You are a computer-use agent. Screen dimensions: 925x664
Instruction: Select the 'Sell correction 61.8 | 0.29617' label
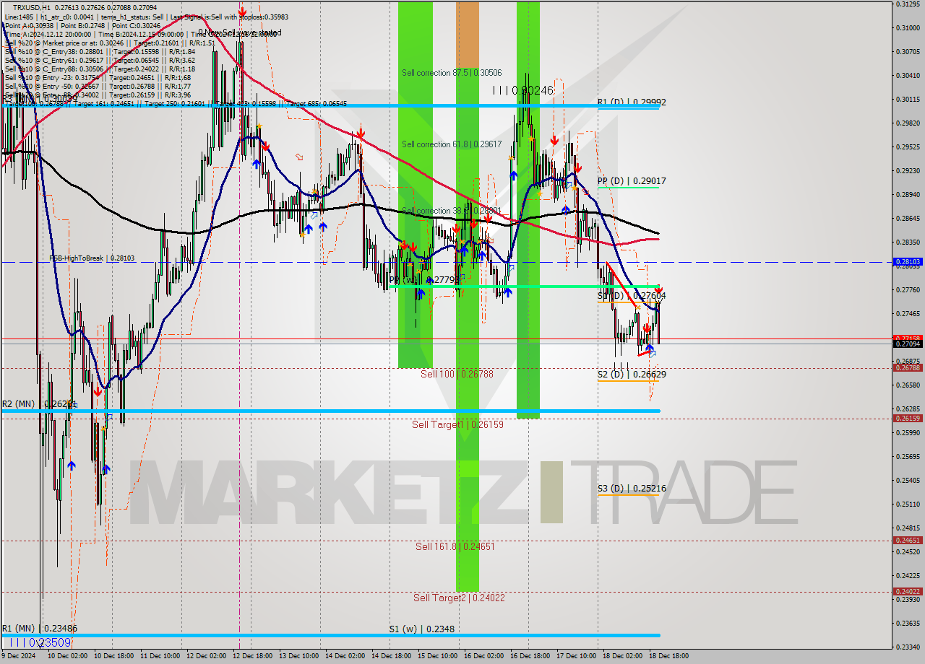point(452,144)
